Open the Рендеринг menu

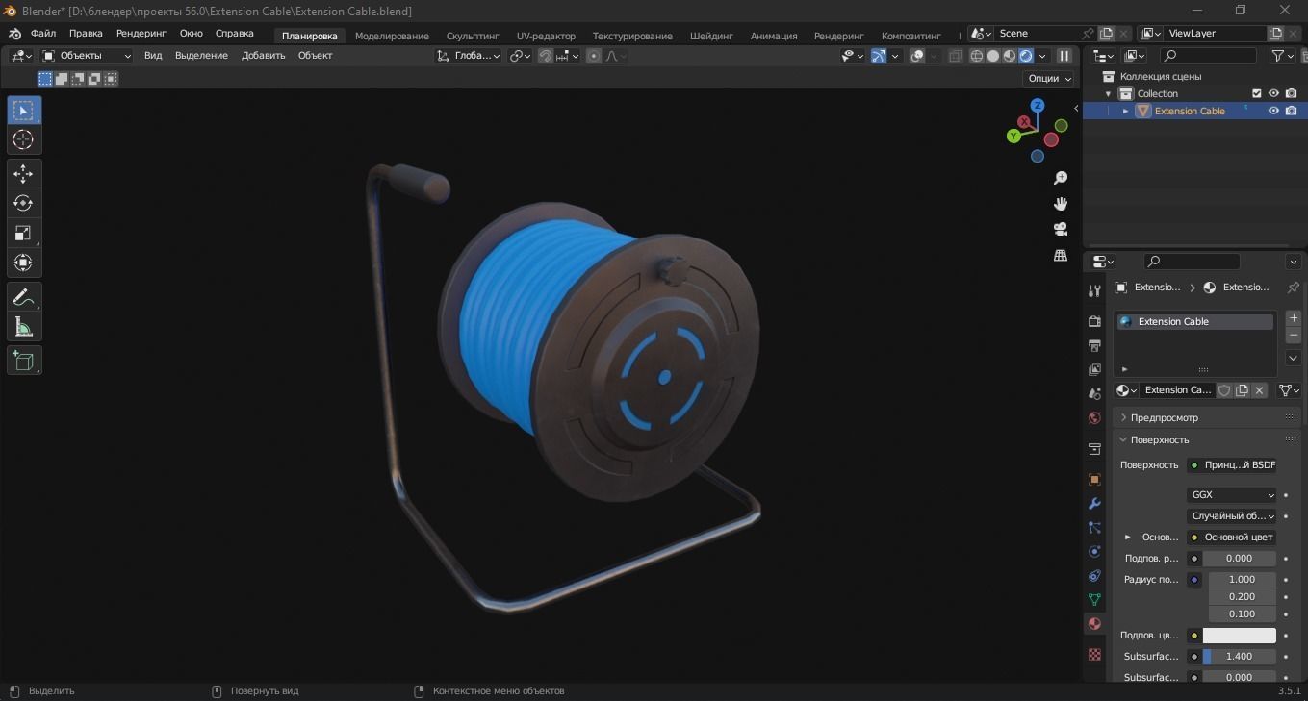click(141, 33)
